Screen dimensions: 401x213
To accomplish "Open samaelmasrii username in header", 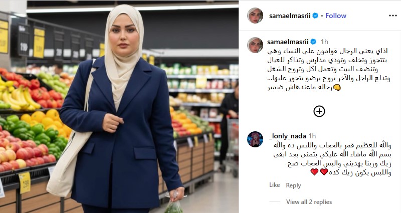I will tap(290, 16).
